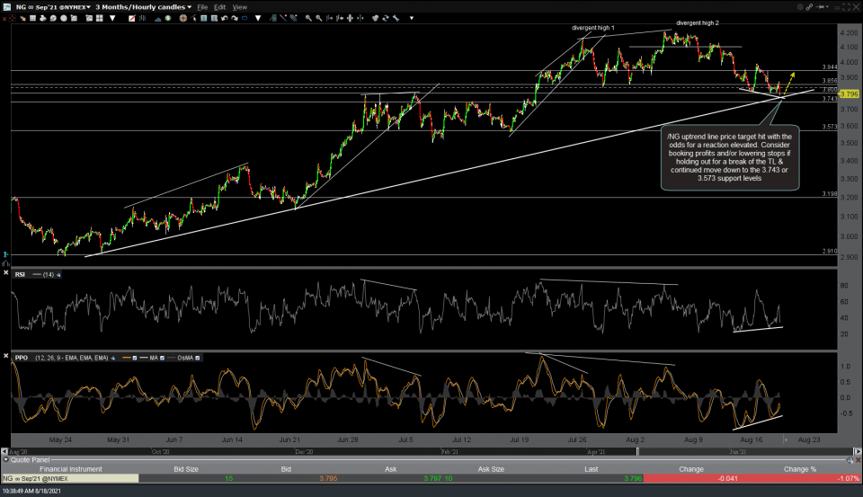The width and height of the screenshot is (863, 497).
Task: Open the Edit menu
Action: tap(220, 6)
